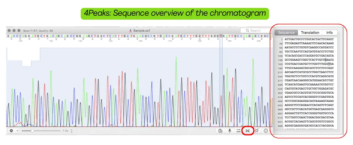Click the copy sequence clipboard icon
353x145 pixels.
point(220,131)
